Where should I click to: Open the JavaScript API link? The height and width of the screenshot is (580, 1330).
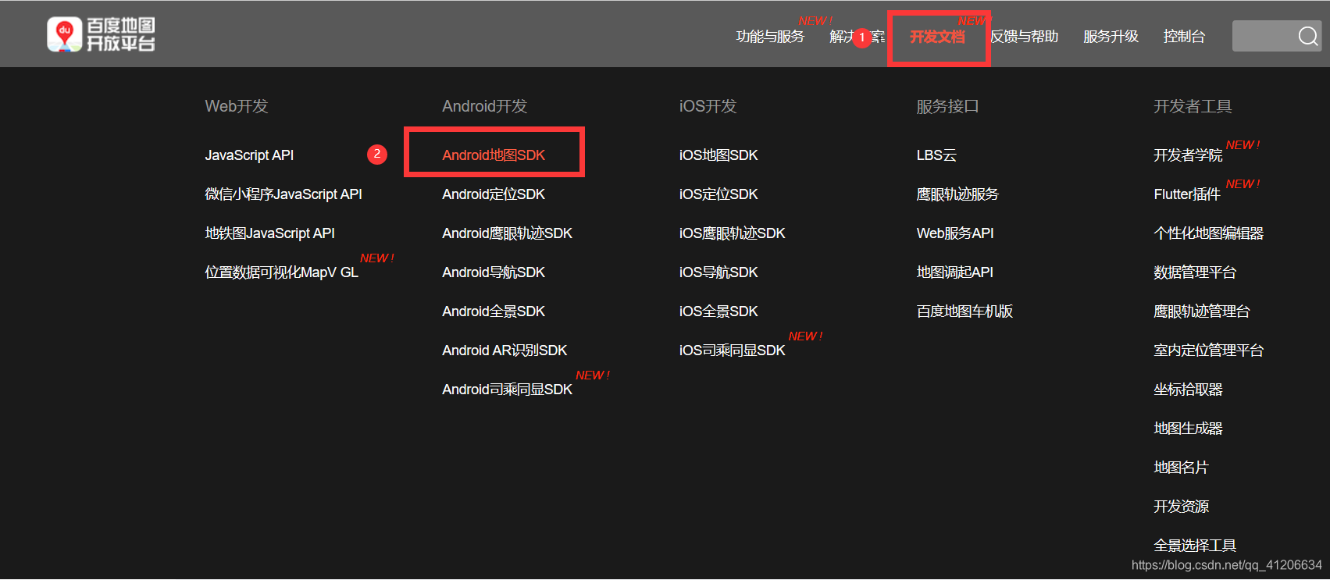click(249, 155)
